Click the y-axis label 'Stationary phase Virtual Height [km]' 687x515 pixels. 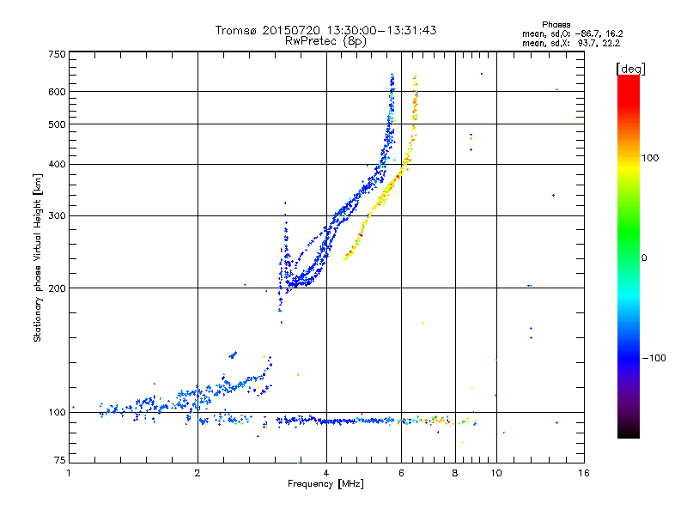tap(38, 258)
